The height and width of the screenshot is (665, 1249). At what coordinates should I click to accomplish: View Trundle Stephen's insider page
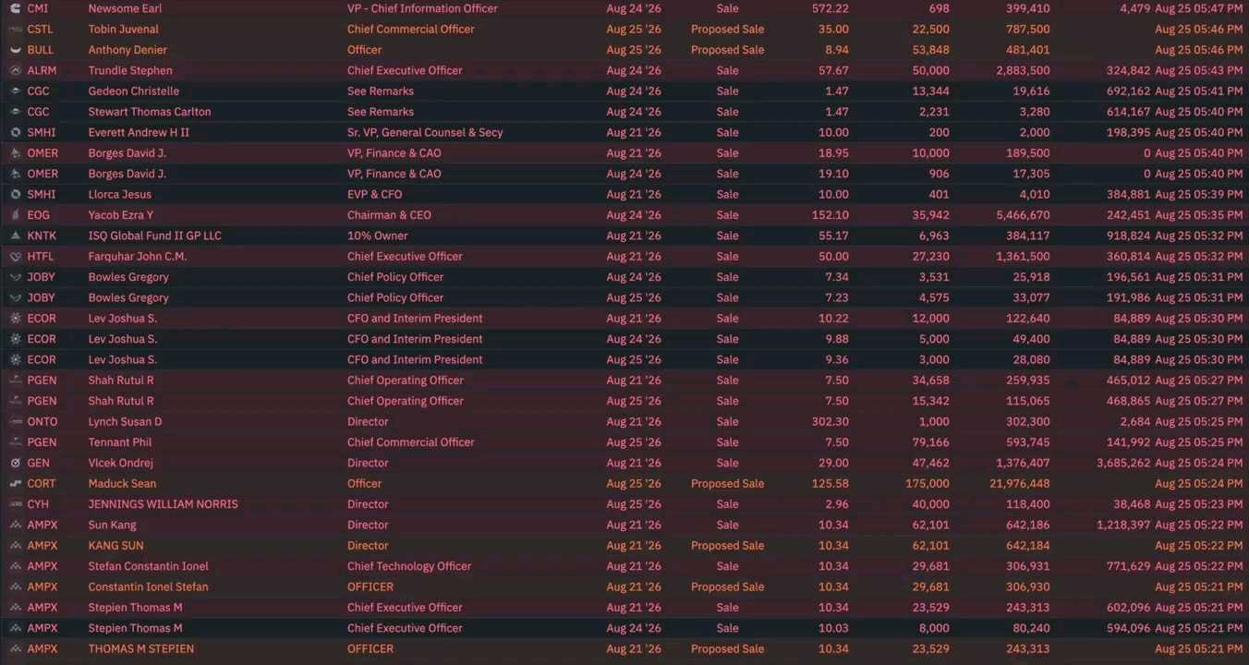pos(130,70)
